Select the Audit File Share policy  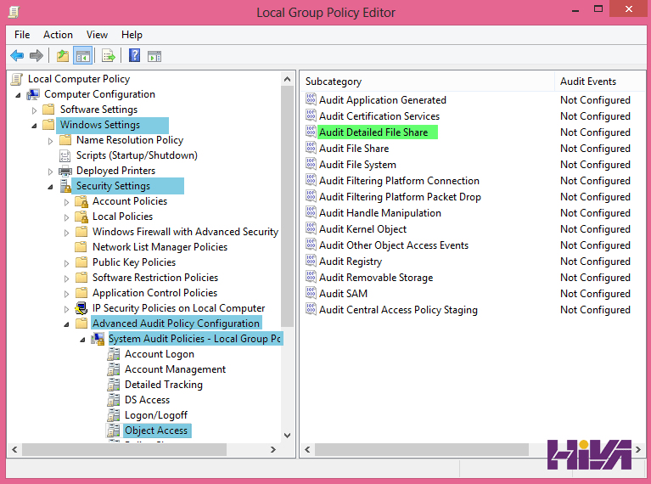[x=354, y=149]
